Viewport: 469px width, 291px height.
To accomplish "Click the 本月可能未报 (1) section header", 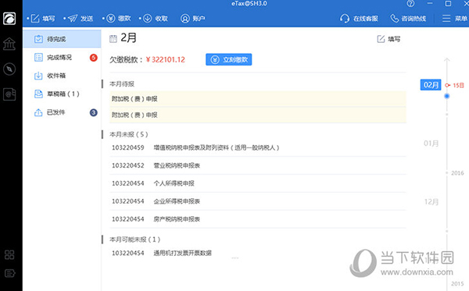I will tap(135, 240).
